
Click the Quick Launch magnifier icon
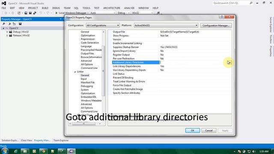[x=251, y=3]
